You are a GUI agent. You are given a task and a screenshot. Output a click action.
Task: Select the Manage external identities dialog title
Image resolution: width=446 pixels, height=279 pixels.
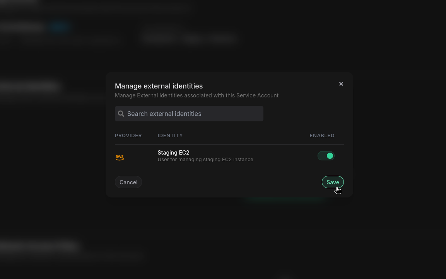point(159,86)
